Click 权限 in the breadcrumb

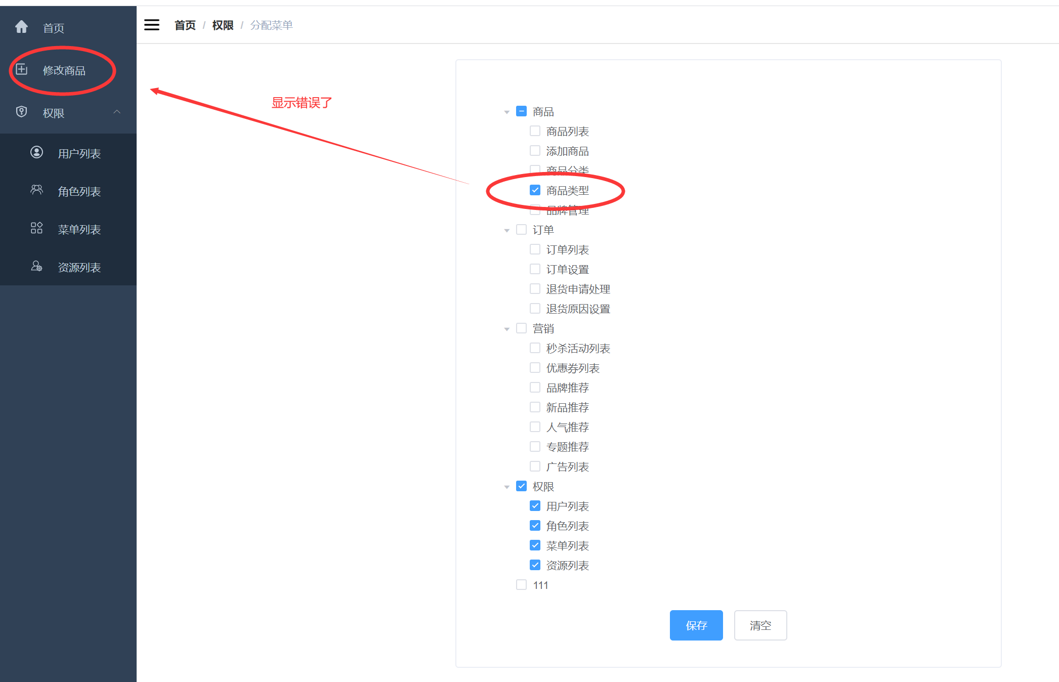[223, 25]
